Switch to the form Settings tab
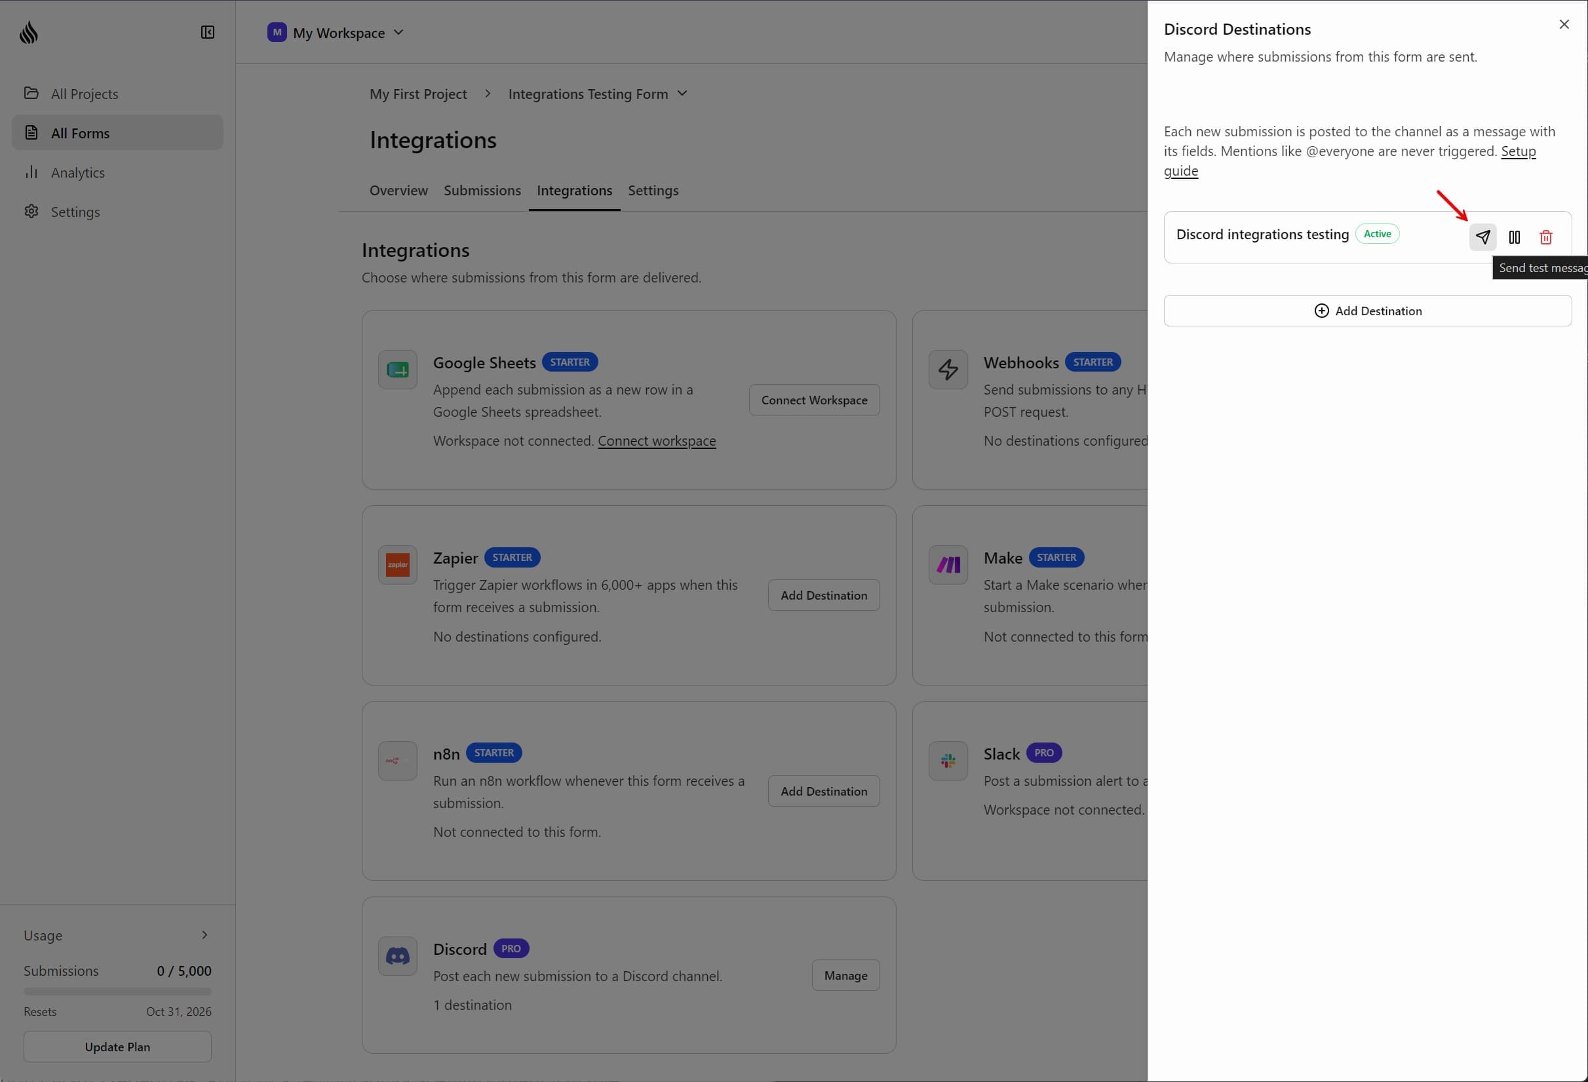1588x1082 pixels. pos(653,191)
